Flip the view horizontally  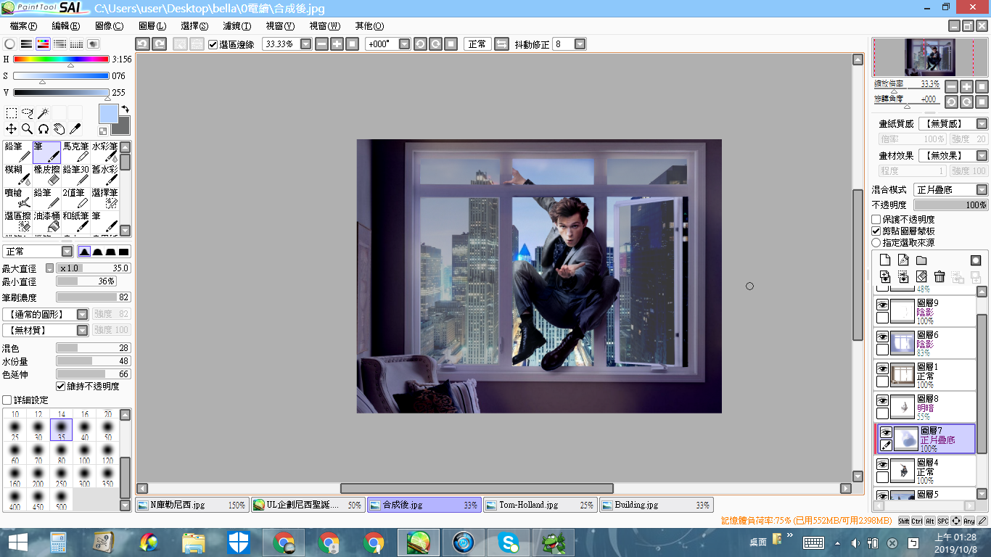pos(501,44)
